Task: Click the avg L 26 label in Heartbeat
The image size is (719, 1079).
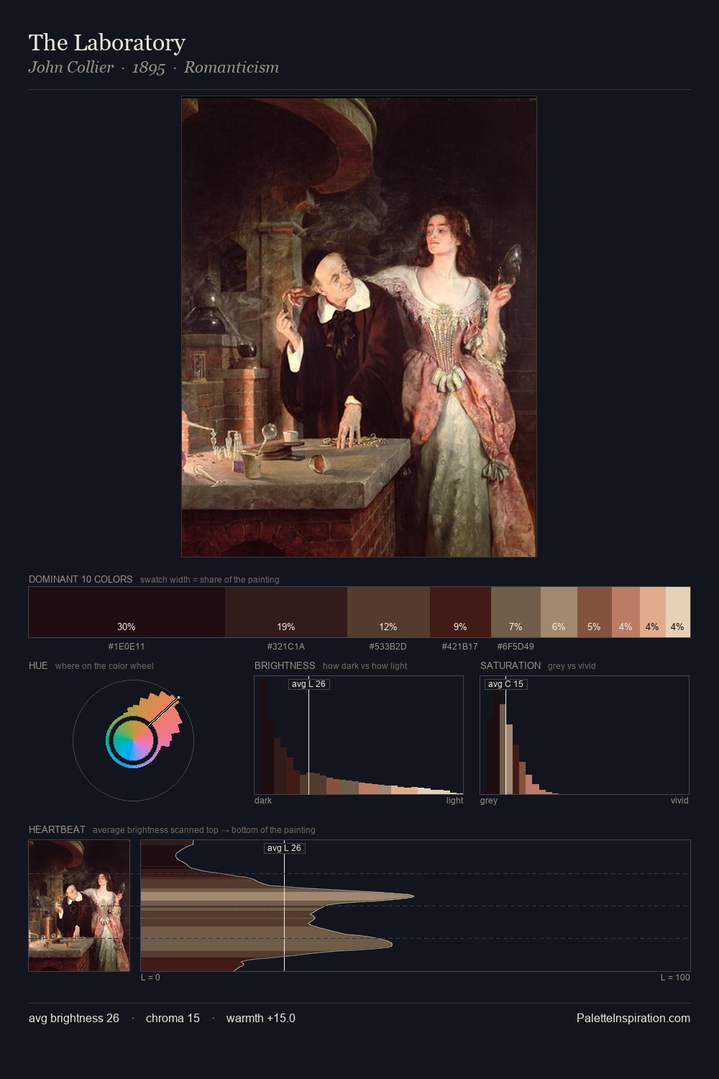Action: 284,848
